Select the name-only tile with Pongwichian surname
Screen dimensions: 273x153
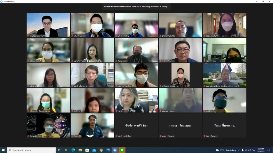[136, 126]
